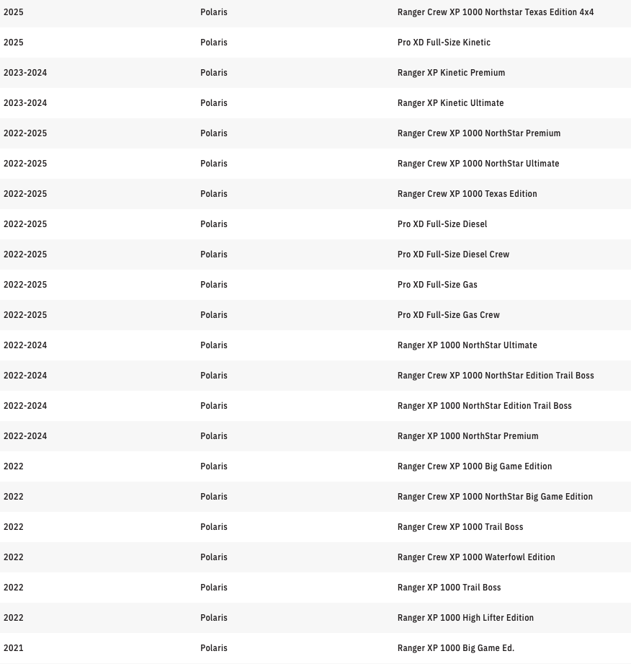Select the Ranger XP 1000 NorthStar Ultimate model
This screenshot has width=631, height=664.
467,345
